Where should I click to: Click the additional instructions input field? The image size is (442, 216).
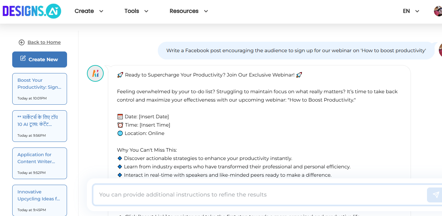244,194
